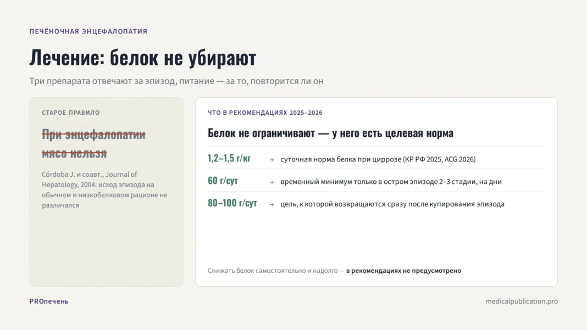The width and height of the screenshot is (587, 330).
Task: Click the struck-through text 'мясо нельзя'
Action: [x=74, y=153]
